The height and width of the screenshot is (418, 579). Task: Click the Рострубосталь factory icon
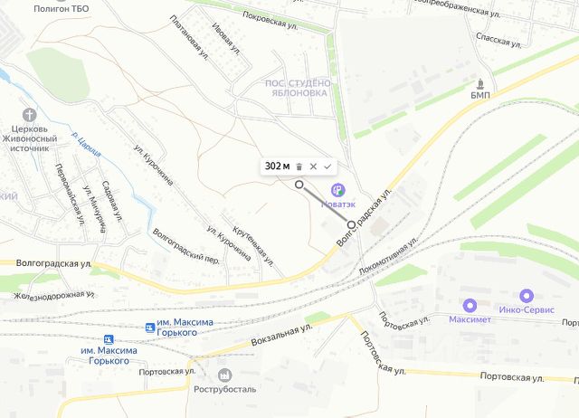tap(224, 375)
